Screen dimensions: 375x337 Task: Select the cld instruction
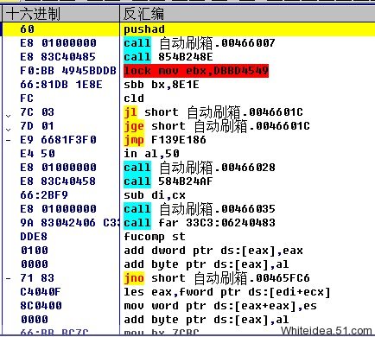pos(134,99)
